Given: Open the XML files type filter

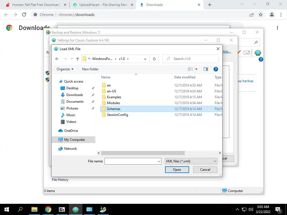Looking at the screenshot, I should (191, 161).
